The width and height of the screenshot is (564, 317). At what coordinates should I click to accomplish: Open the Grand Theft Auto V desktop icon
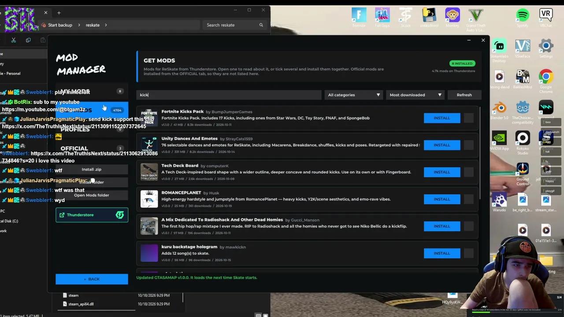click(476, 19)
